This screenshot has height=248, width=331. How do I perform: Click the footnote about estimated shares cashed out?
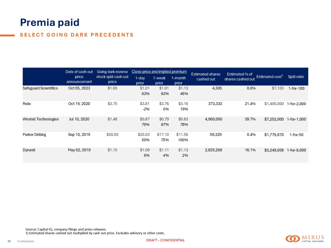point(95,233)
